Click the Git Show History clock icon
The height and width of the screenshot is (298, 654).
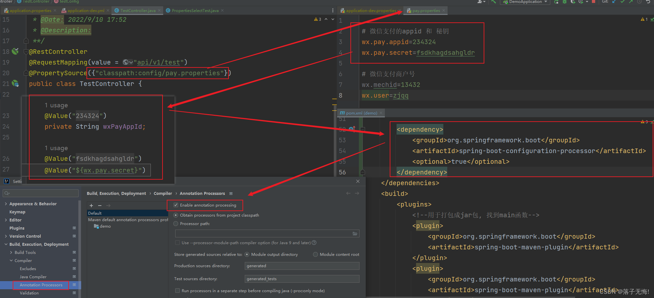[639, 2]
